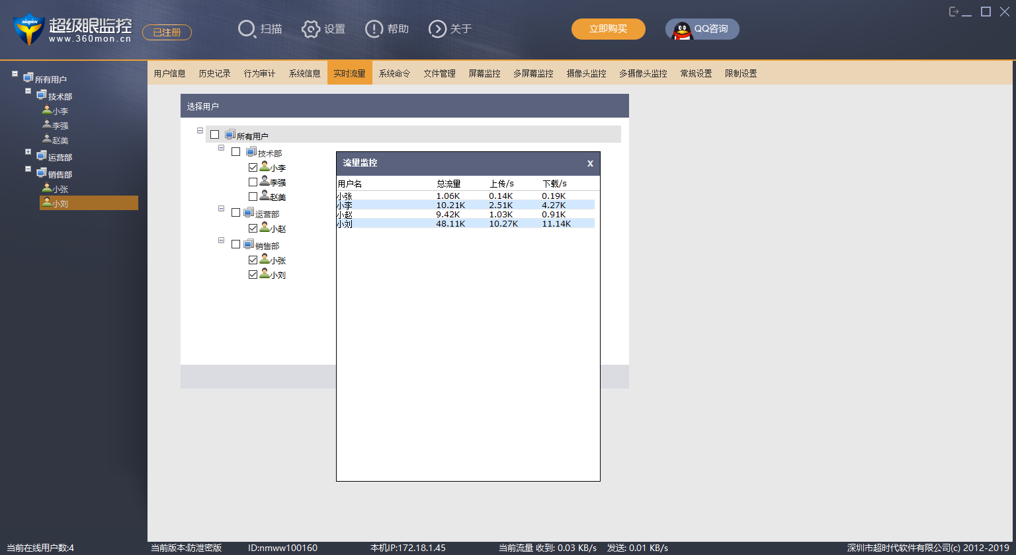
Task: Tick the 所有用户 checkbox in selection panel
Action: point(214,135)
